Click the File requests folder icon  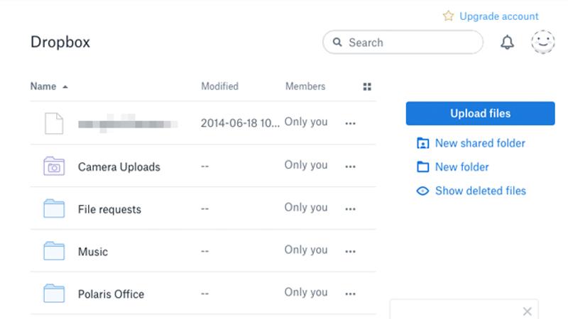pos(54,209)
